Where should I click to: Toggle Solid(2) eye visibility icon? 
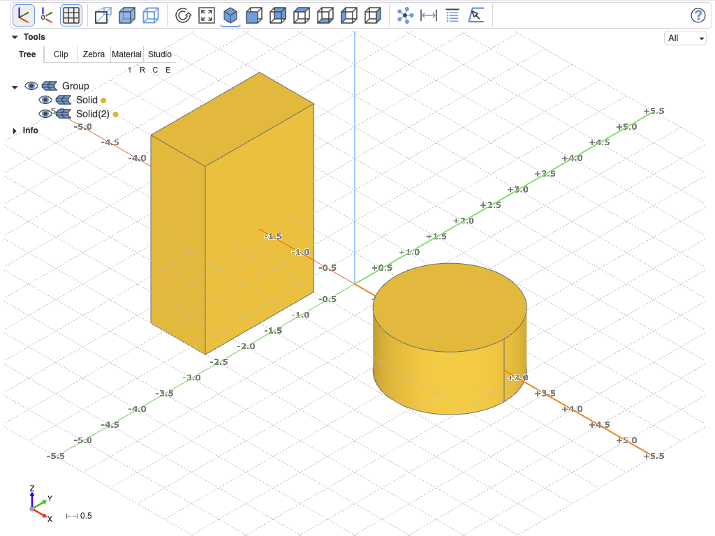coord(45,114)
